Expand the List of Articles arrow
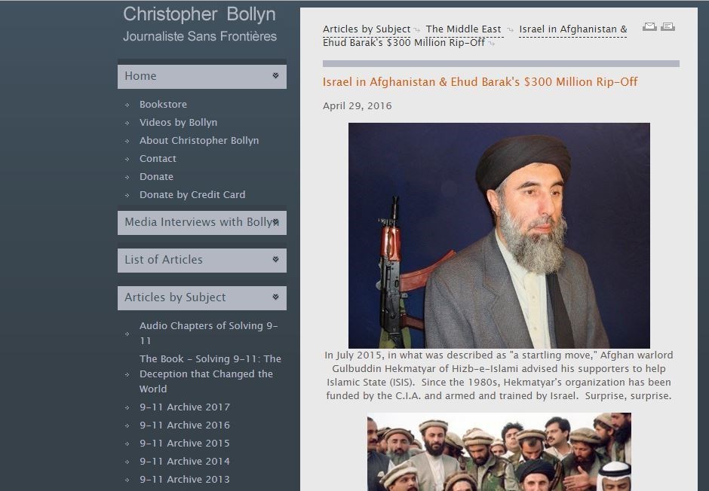 [275, 260]
